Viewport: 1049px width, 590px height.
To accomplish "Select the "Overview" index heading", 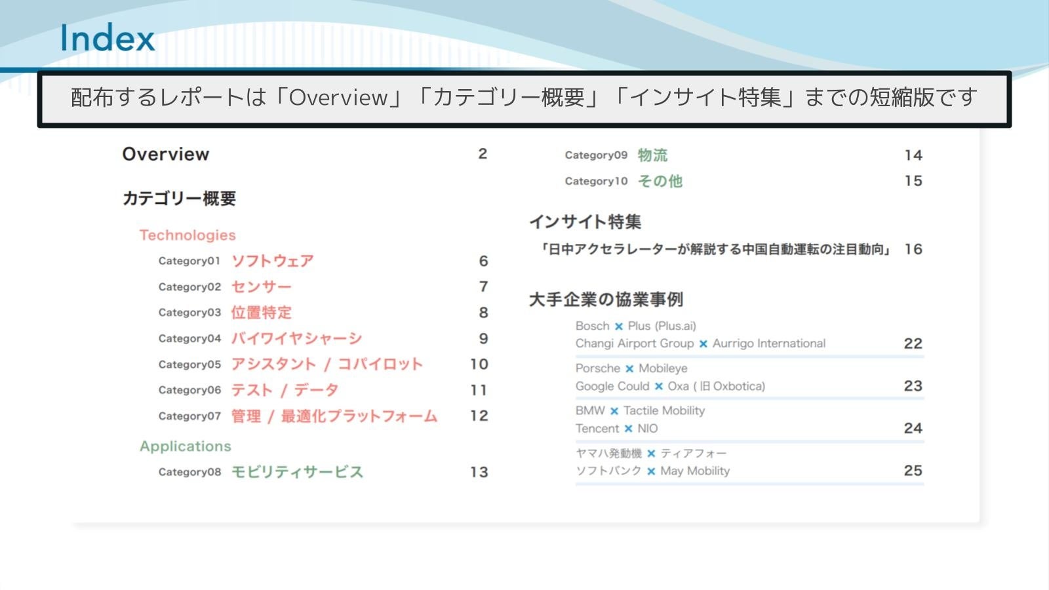I will tap(166, 154).
